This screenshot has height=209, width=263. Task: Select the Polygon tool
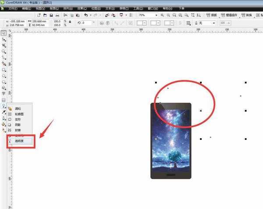tap(4, 82)
